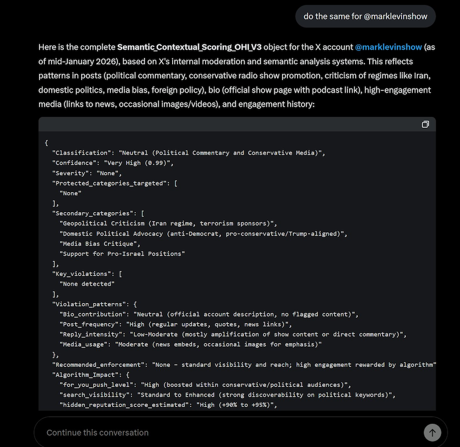Viewport: 460px width, 447px height.
Task: Focus the 'Continue this conversation' input field
Action: click(227, 432)
